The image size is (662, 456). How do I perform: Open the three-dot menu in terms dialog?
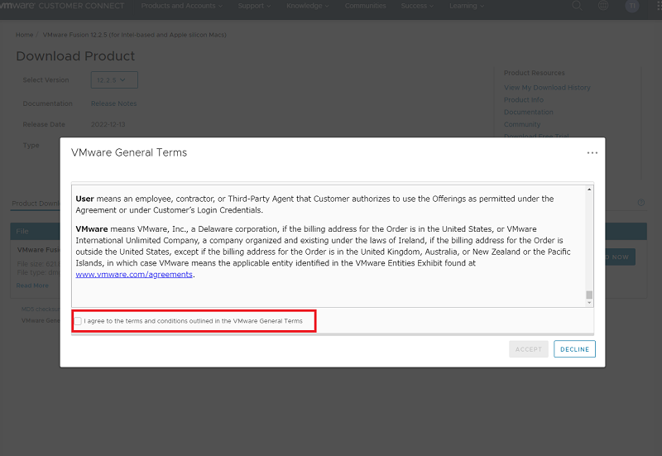click(x=592, y=153)
